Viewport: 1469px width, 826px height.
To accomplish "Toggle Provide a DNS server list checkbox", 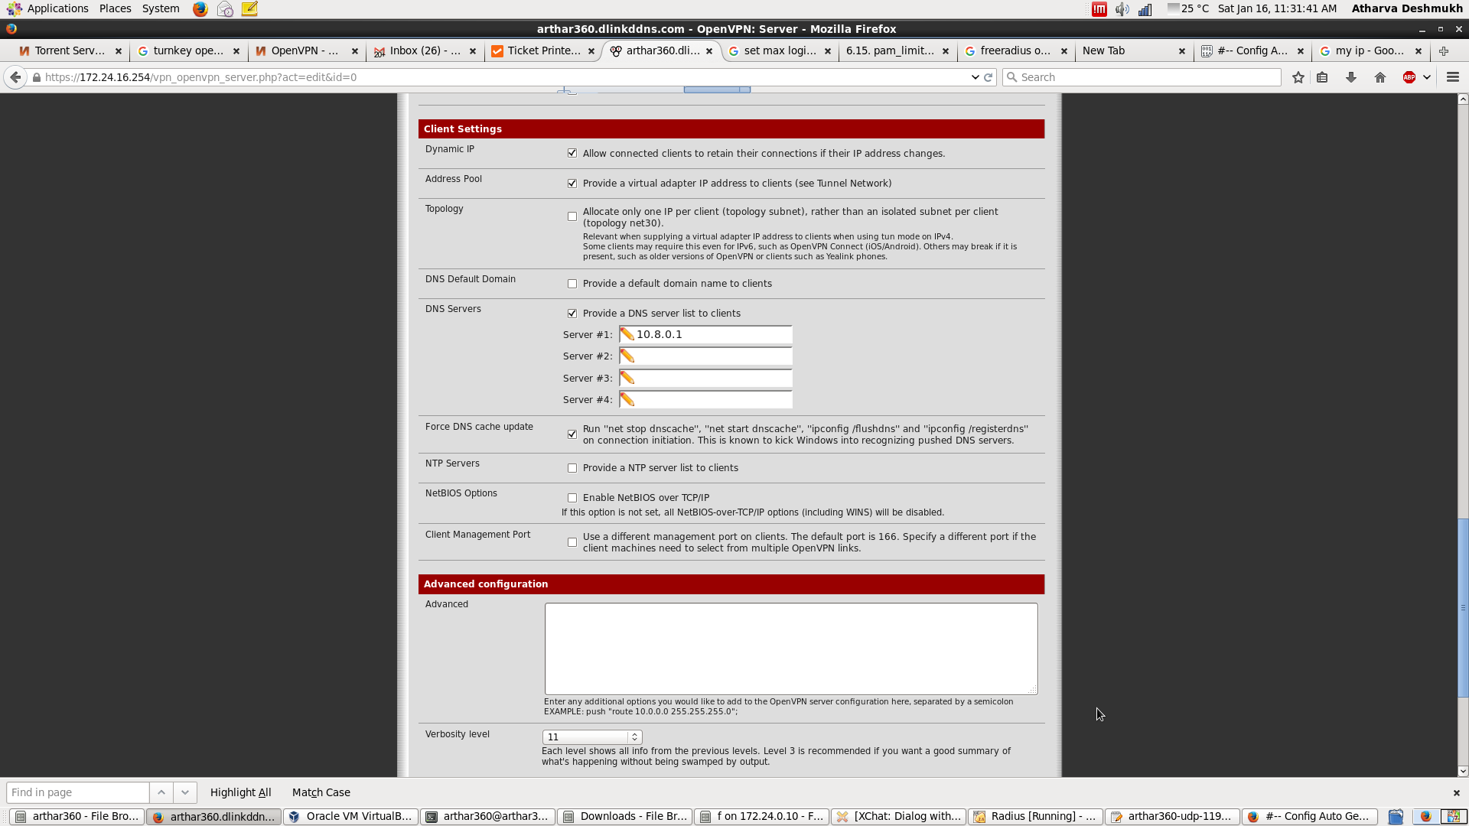I will pos(572,314).
